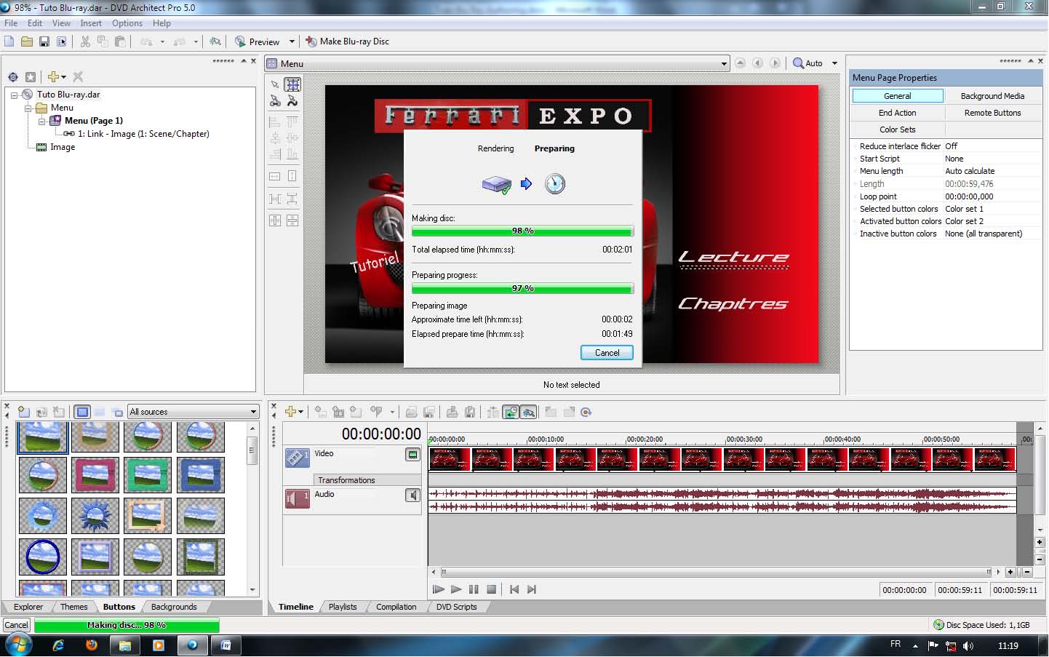1049x657 pixels.
Task: Collapse the Menu (Page 1) node
Action: point(41,121)
